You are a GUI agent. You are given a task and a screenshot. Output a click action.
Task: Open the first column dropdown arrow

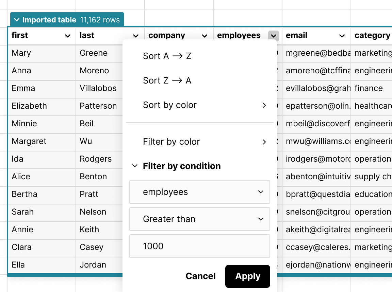click(x=68, y=36)
